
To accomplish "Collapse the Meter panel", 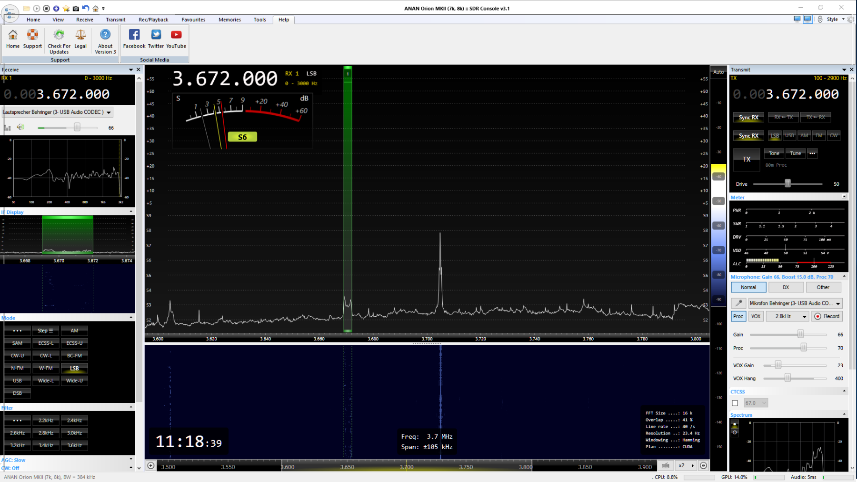I will tap(844, 197).
